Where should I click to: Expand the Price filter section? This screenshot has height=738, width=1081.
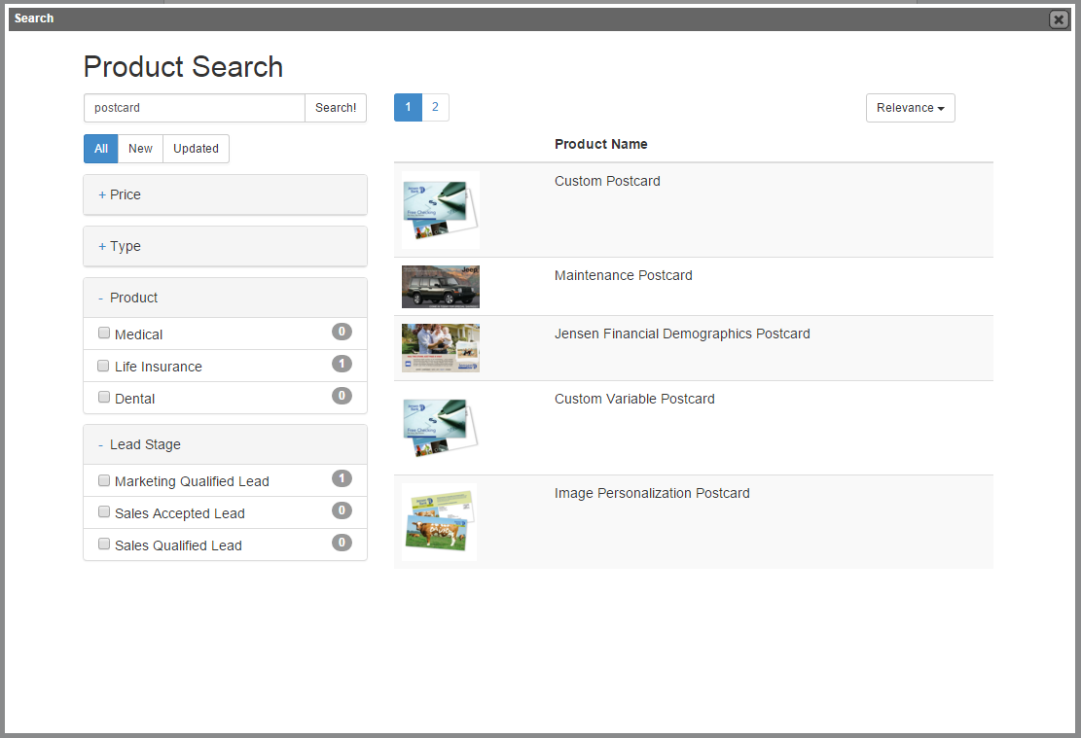tap(119, 194)
